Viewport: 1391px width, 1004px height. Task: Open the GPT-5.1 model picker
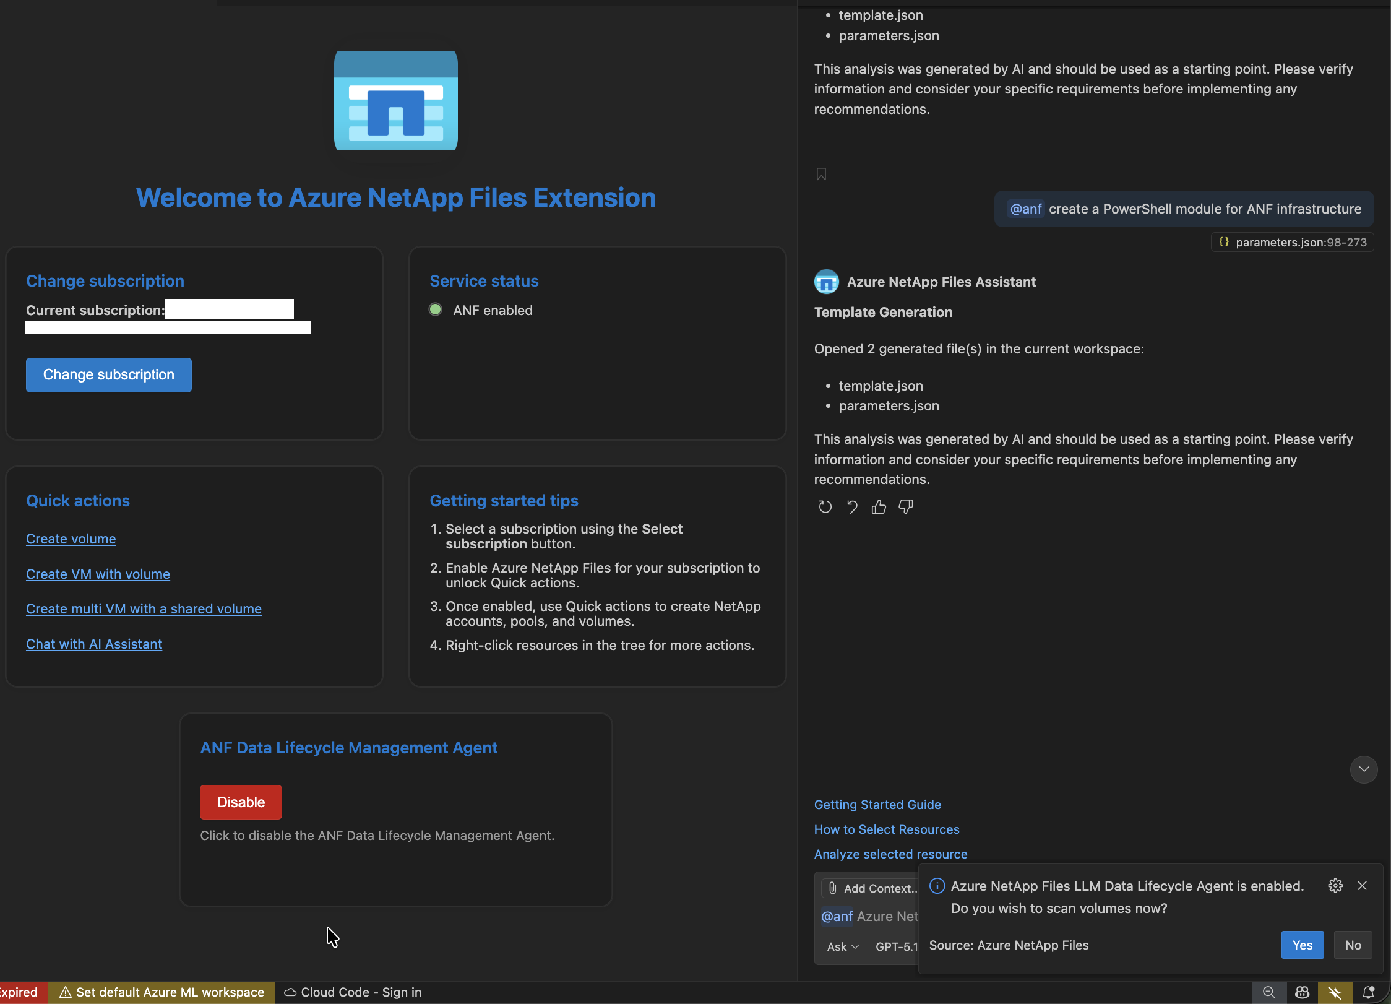(x=897, y=946)
